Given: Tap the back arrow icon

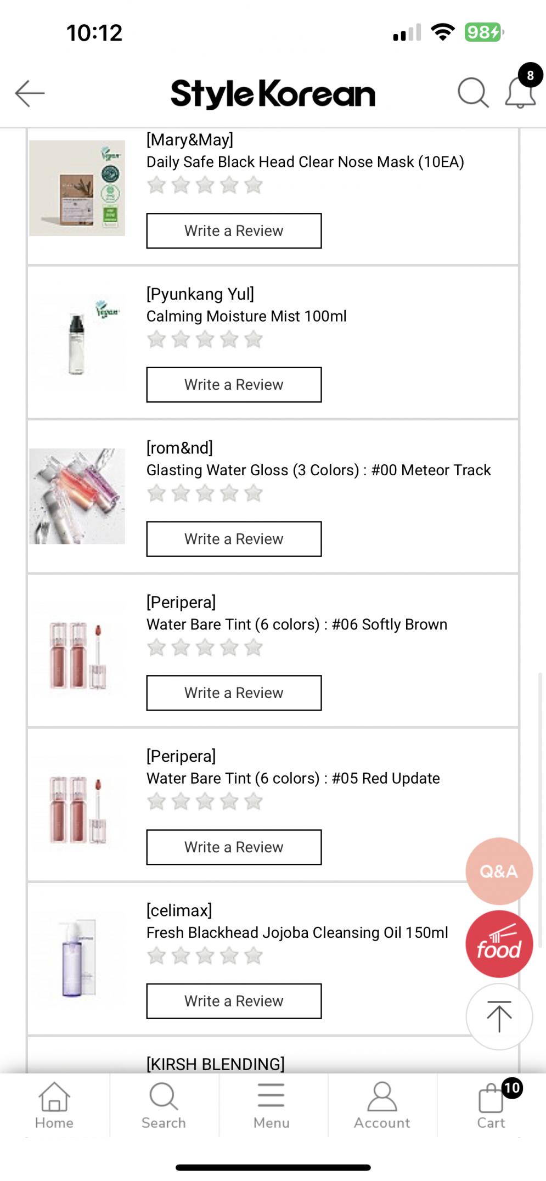Looking at the screenshot, I should point(30,93).
